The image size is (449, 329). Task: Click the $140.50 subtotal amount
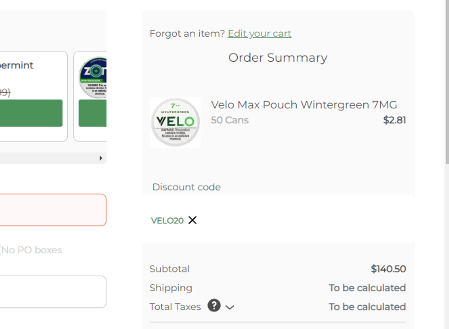click(x=388, y=269)
